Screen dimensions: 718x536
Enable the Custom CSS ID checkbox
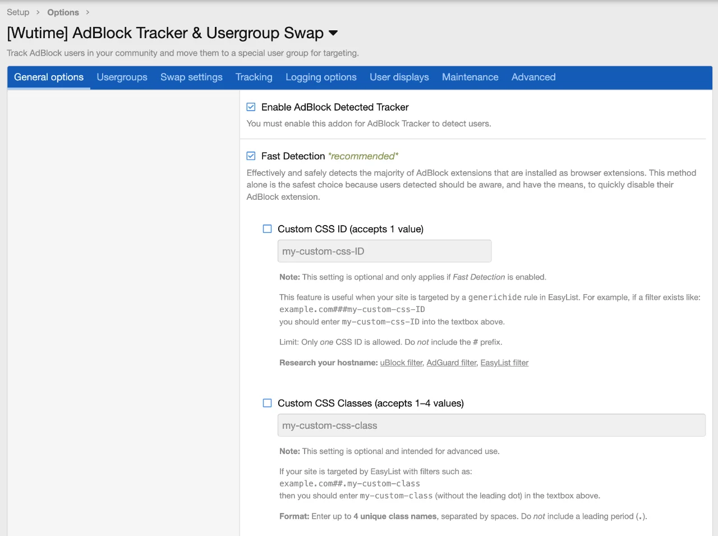pyautogui.click(x=268, y=229)
